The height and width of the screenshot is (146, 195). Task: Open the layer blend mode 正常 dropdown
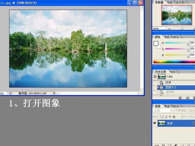pyautogui.click(x=163, y=111)
